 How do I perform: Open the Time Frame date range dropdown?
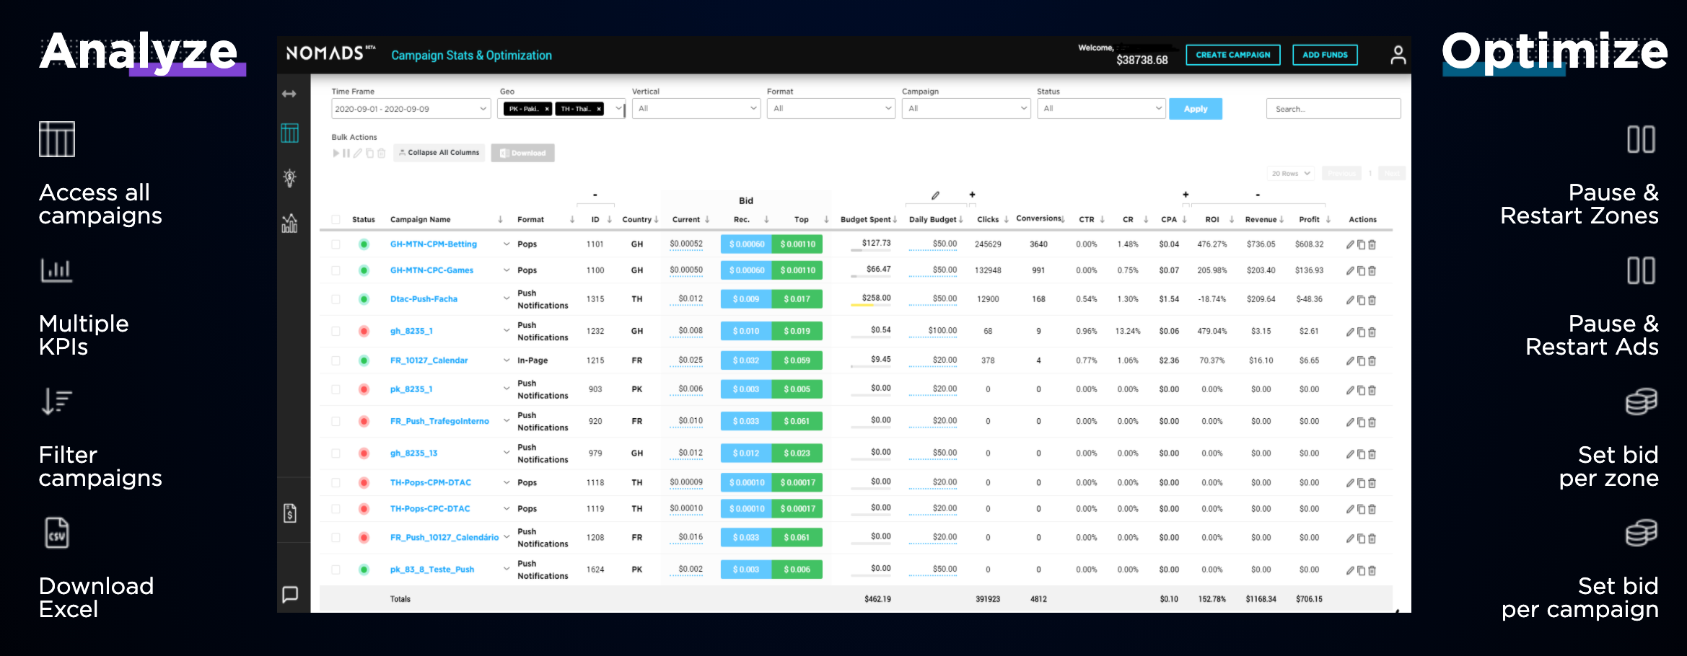click(411, 109)
